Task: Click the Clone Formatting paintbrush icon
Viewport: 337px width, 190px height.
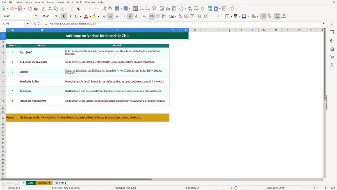Action: [x=72, y=9]
